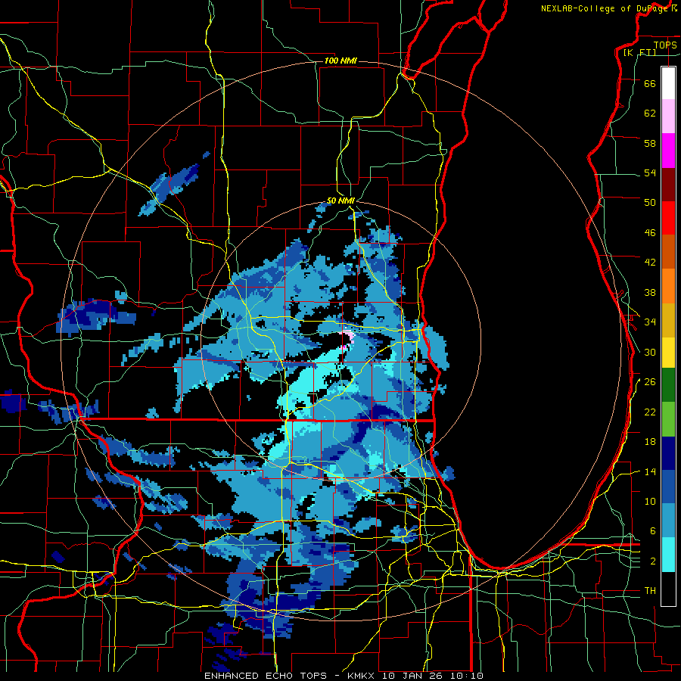Click the legend value 54
The height and width of the screenshot is (681, 681).
point(650,173)
